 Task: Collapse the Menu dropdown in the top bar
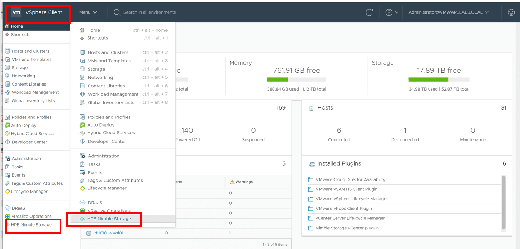click(88, 12)
